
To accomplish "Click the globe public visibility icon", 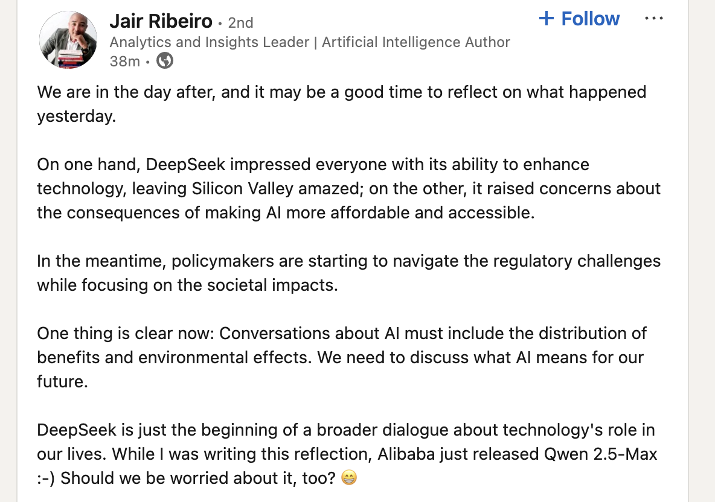I will (x=164, y=61).
